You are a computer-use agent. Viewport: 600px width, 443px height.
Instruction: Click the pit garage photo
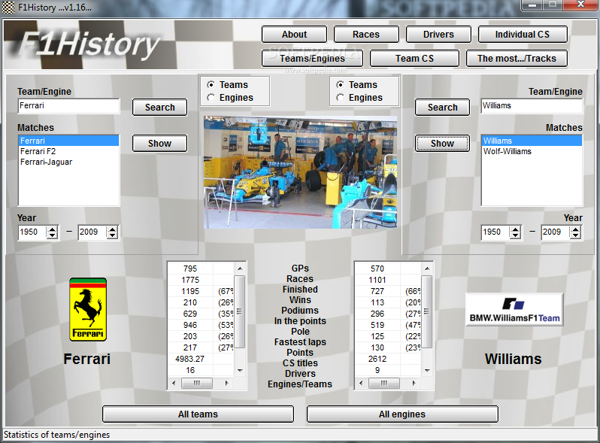point(300,172)
